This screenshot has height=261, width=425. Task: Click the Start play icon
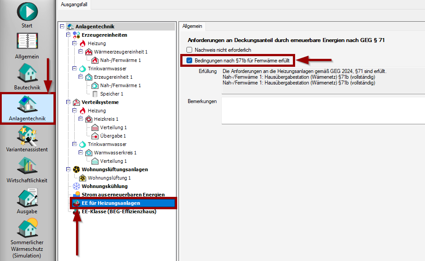(x=27, y=12)
